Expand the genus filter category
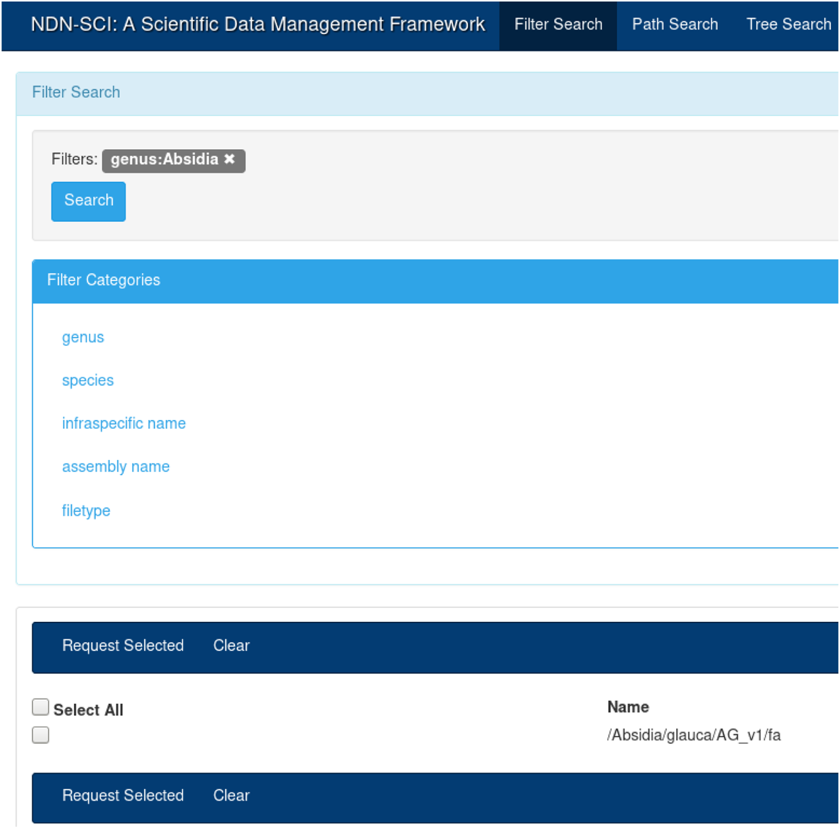The image size is (840, 829). (x=82, y=337)
